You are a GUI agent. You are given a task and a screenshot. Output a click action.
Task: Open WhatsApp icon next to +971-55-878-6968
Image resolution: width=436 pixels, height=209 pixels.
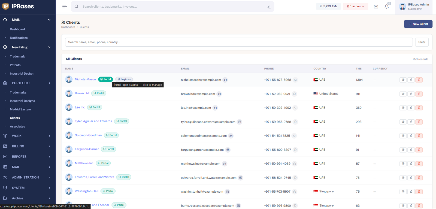(x=295, y=80)
